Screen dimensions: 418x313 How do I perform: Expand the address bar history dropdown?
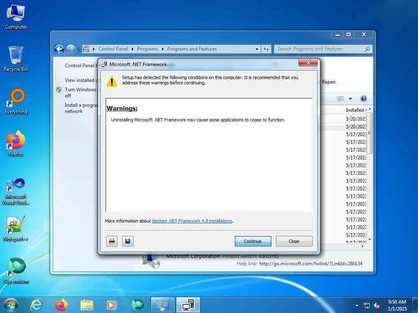click(x=257, y=49)
